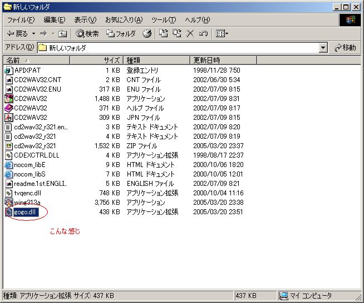The image size is (364, 303).
Task: Select the gogo.dll file
Action: pyautogui.click(x=26, y=212)
